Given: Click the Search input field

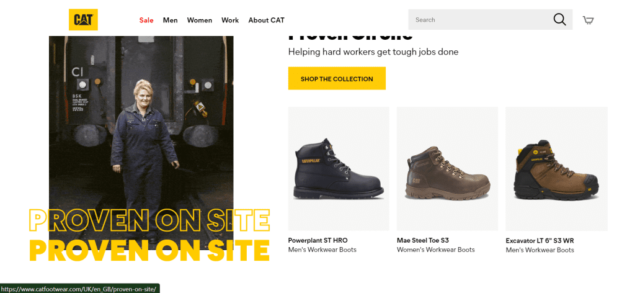Looking at the screenshot, I should pyautogui.click(x=477, y=20).
